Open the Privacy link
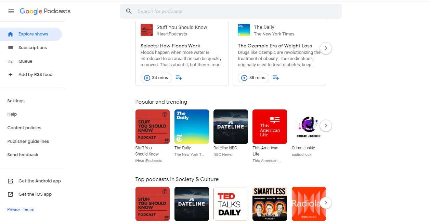Screen dimensions: 429x223 pos(13,209)
